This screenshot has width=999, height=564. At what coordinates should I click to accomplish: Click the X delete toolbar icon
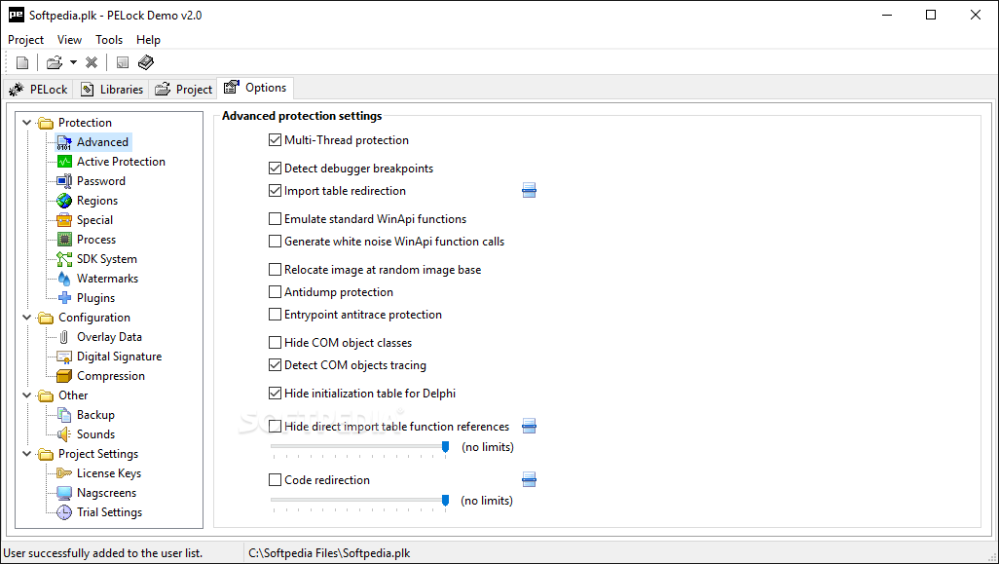coord(92,62)
